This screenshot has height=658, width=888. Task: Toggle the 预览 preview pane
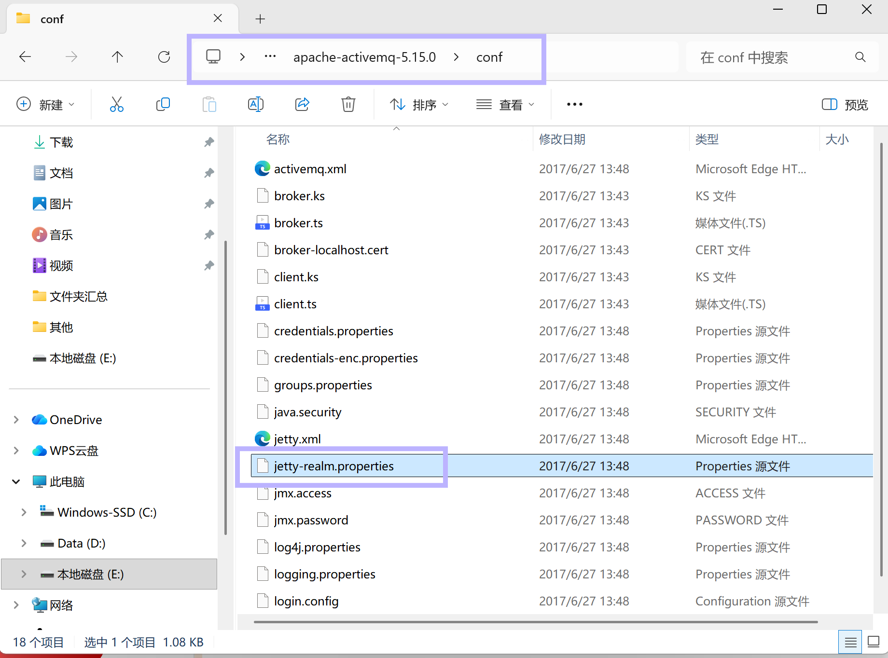click(x=845, y=104)
